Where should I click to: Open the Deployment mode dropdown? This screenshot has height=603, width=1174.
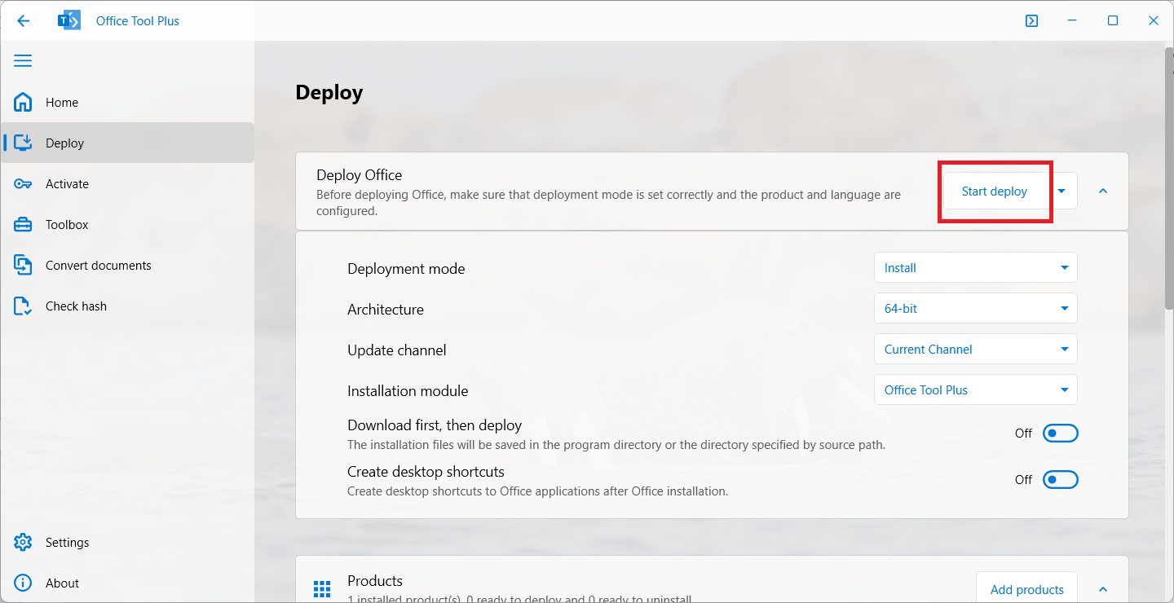976,268
